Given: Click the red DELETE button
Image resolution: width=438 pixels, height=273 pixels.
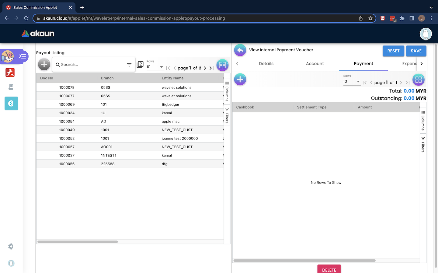Looking at the screenshot, I should coord(329,269).
